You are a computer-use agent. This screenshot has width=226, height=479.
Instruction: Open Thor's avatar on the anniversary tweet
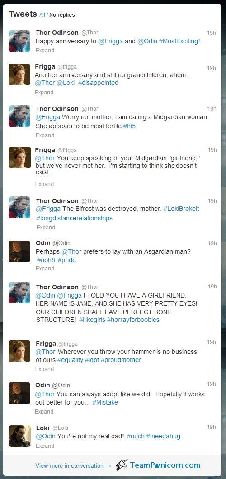(19, 41)
